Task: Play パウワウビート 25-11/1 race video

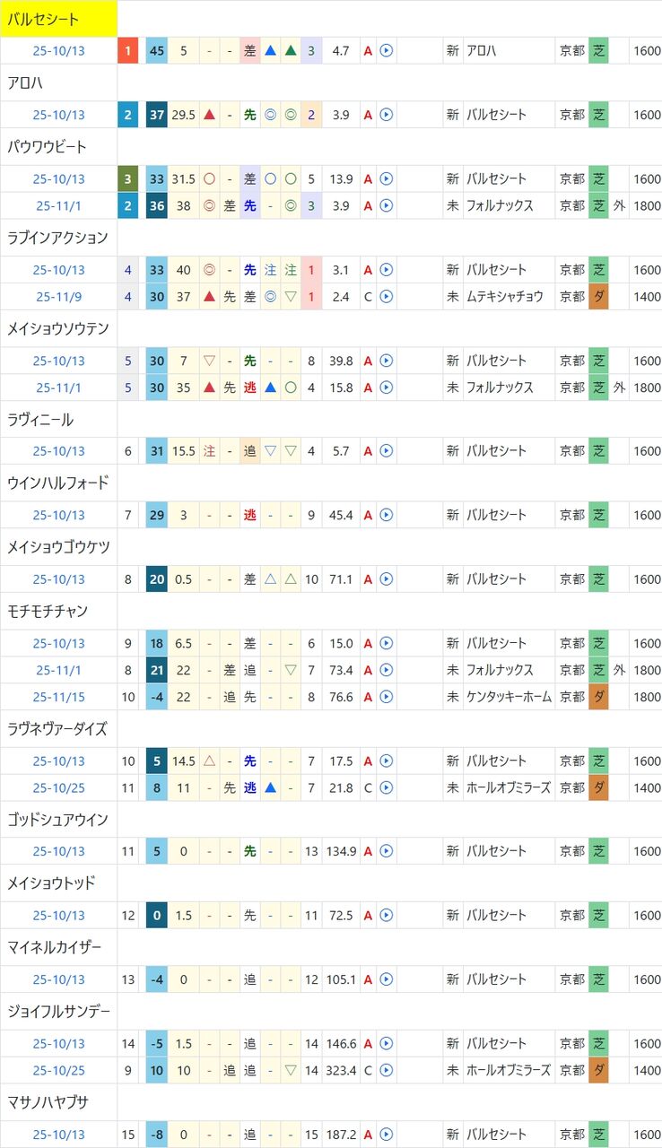Action: coord(387,205)
